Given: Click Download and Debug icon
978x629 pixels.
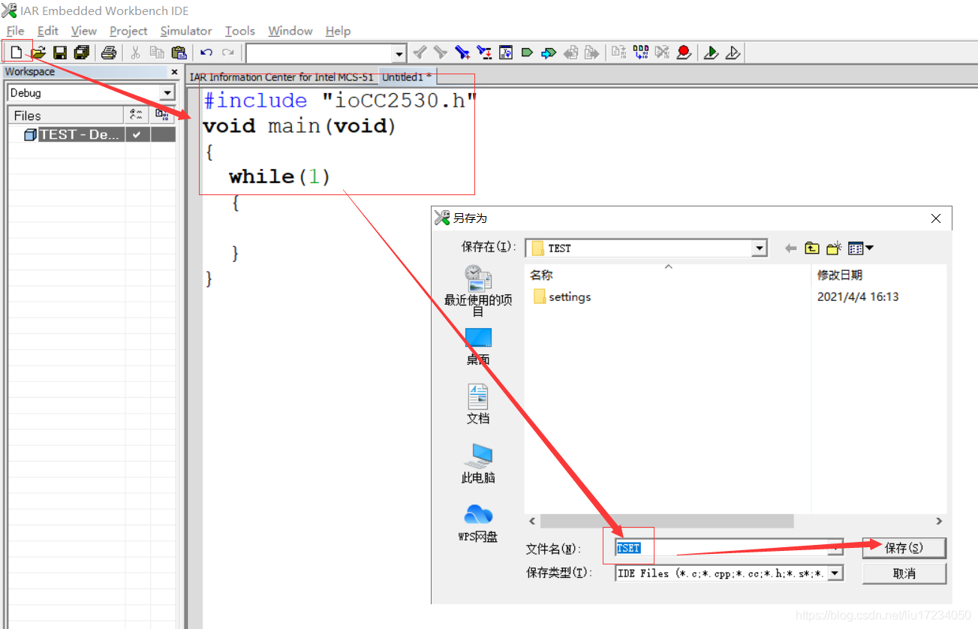Looking at the screenshot, I should 711,53.
